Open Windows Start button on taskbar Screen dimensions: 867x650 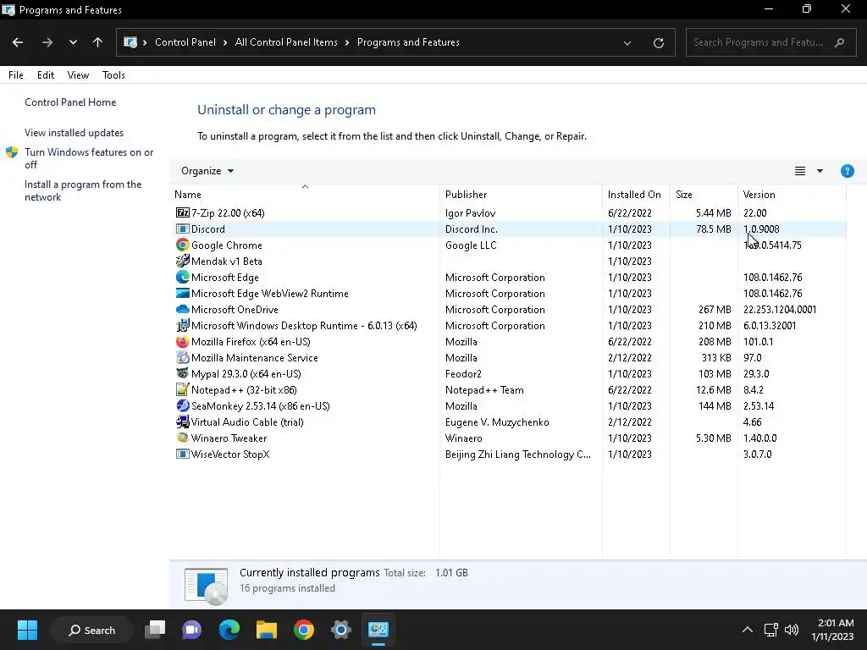(x=27, y=630)
